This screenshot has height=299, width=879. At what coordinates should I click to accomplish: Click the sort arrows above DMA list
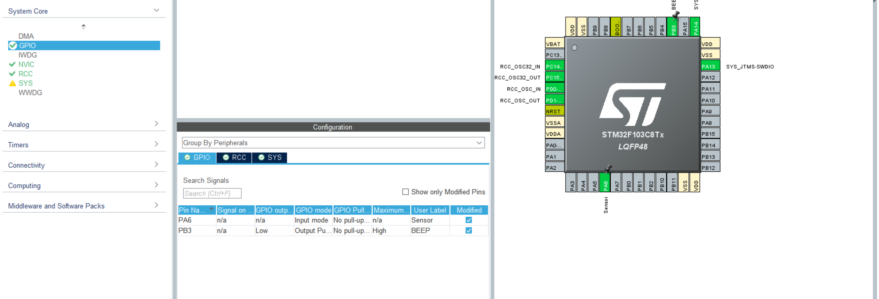click(84, 26)
